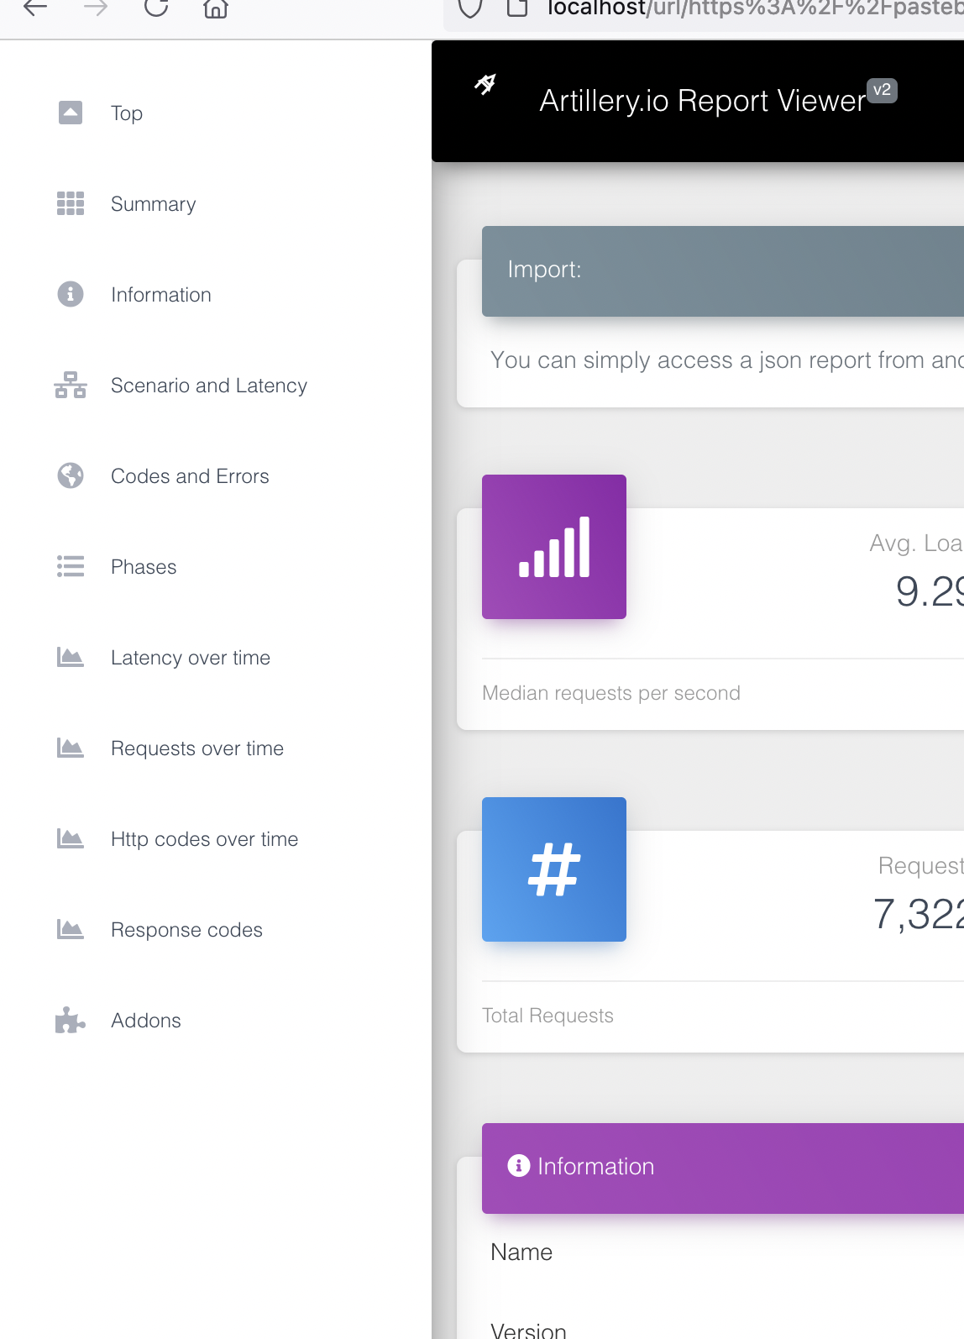Click the Summary grid icon
964x1339 pixels.
(x=71, y=203)
